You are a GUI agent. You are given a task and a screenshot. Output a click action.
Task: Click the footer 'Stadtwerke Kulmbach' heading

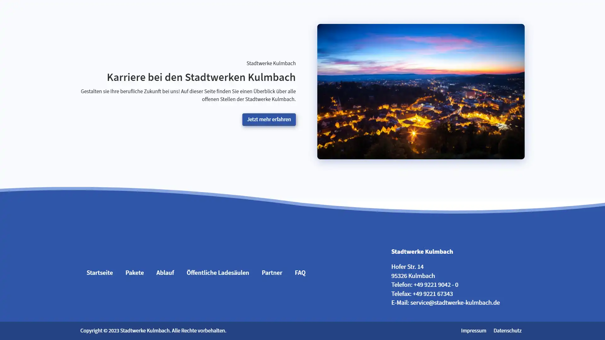[x=422, y=252]
